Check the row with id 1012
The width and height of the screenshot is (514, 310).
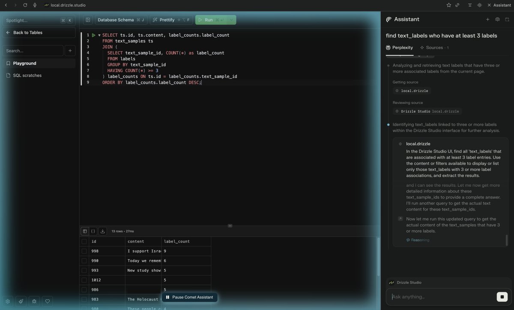(84, 280)
